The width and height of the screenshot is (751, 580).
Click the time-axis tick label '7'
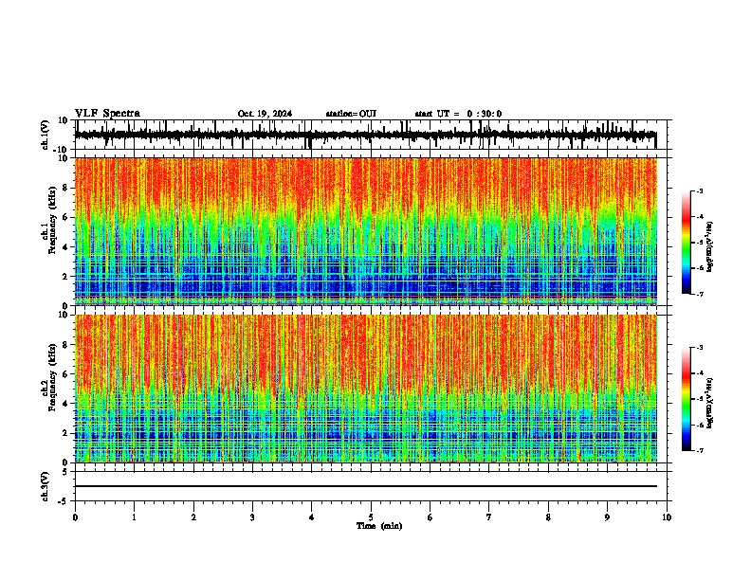coord(489,517)
